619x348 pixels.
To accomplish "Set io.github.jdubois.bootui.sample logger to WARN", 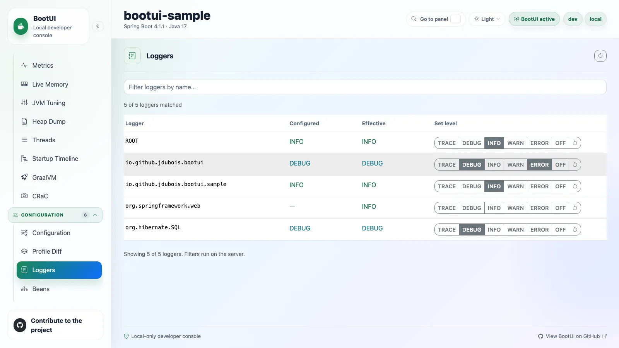I will point(515,186).
